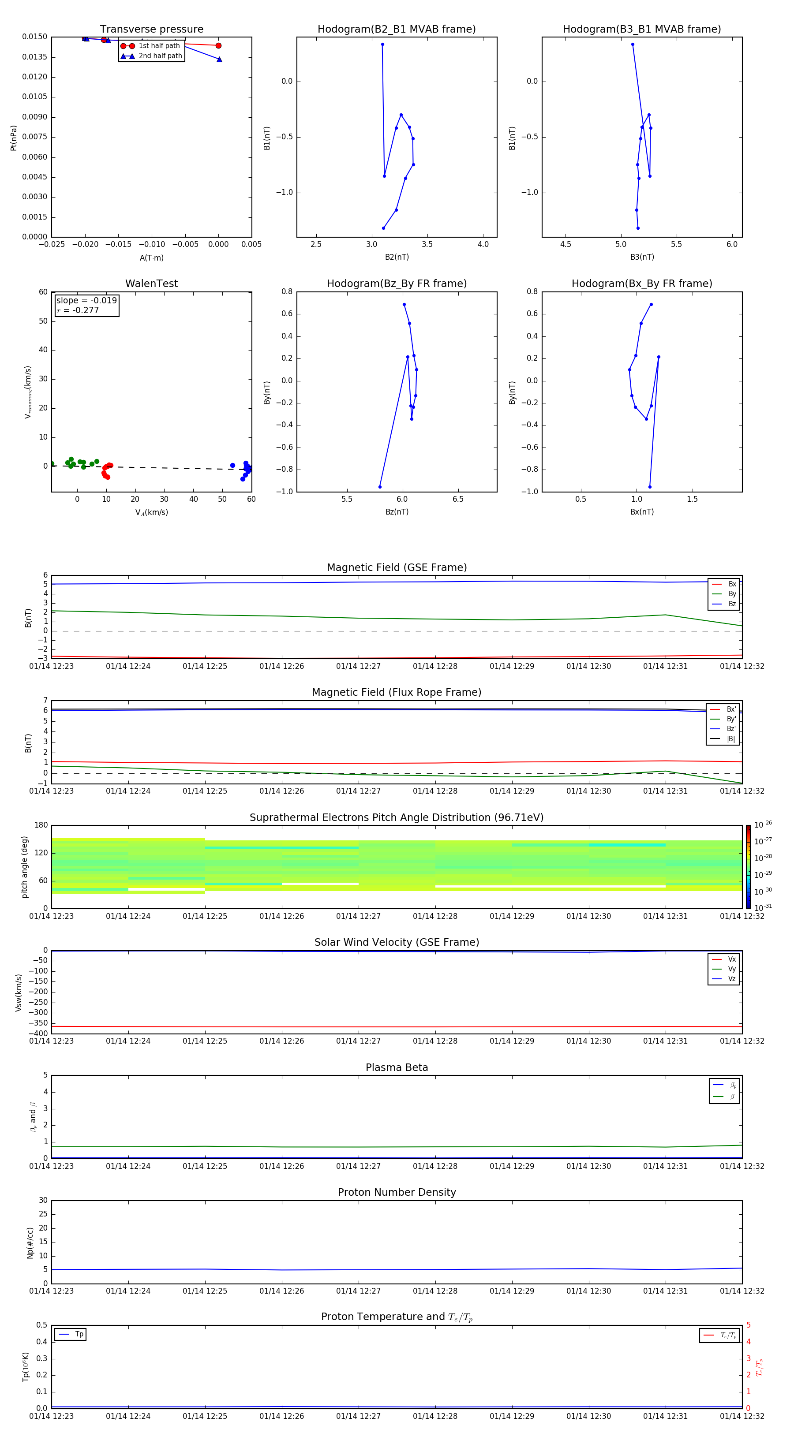794x1455 pixels.
Task: Click the 'VA(km/s)' x-axis label
Action: [151, 512]
